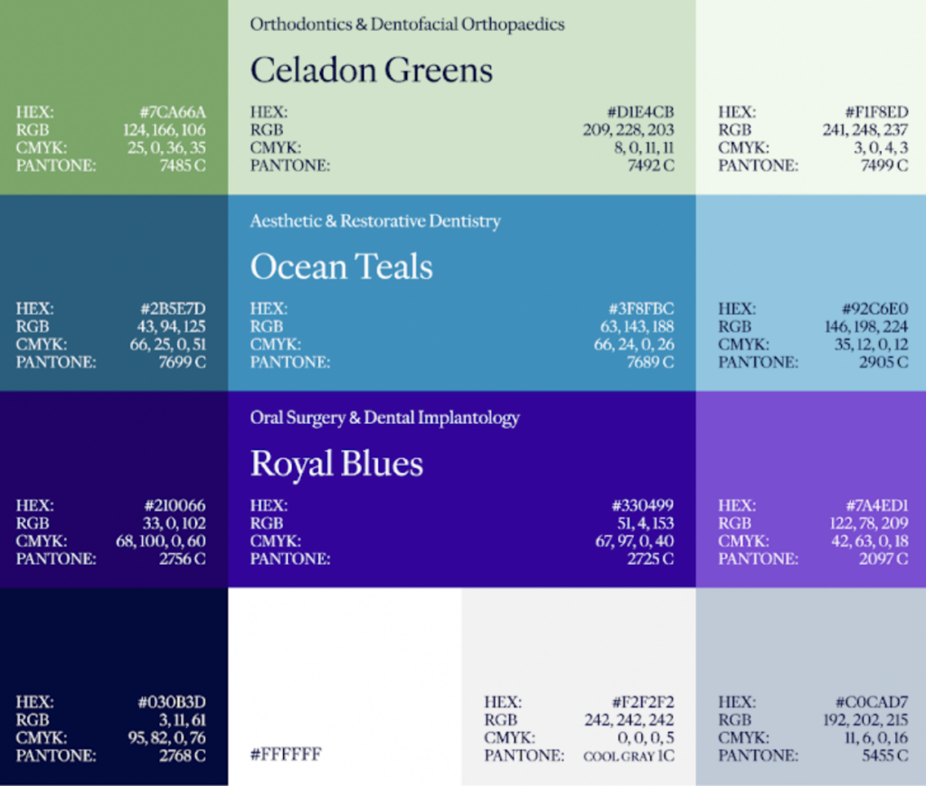Select the #F2F2F2 light gray swatch
Viewport: 926px width, 786px height.
tap(579, 687)
